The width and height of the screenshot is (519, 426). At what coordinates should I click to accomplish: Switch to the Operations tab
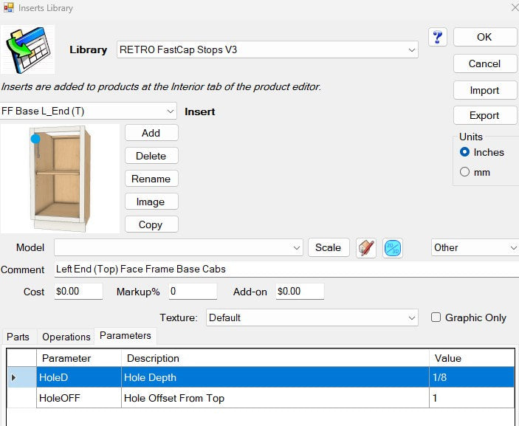[x=66, y=337]
